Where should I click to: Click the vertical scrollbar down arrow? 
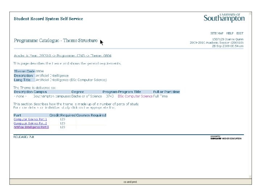[x=250, y=176]
